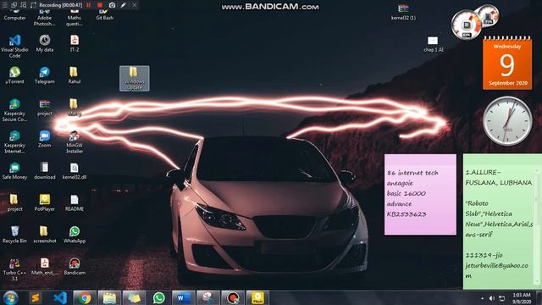Launch PotPlayer desktop shortcut
Image resolution: width=542 pixels, height=305 pixels.
tap(45, 202)
